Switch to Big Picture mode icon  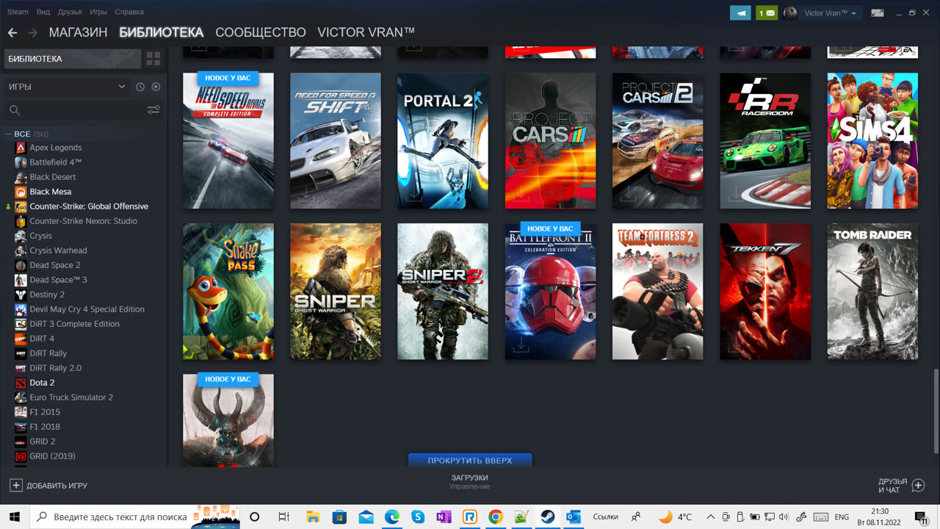click(877, 12)
